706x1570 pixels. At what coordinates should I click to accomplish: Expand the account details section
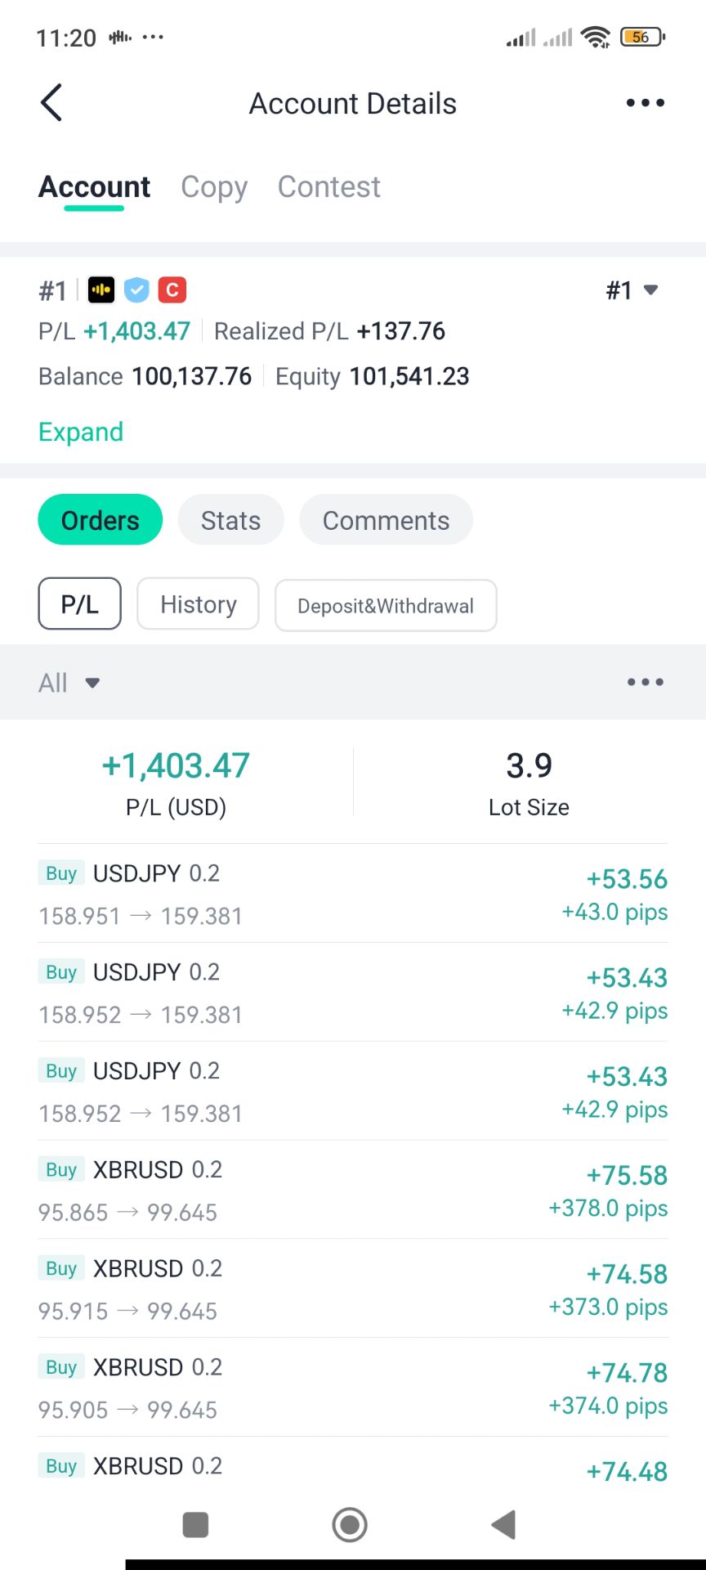81,432
